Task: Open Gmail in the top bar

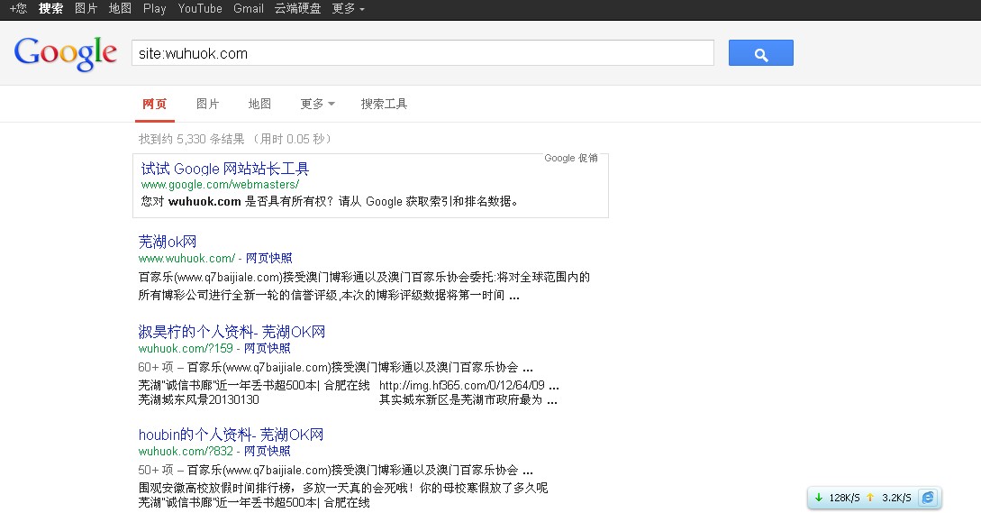Action: point(249,9)
